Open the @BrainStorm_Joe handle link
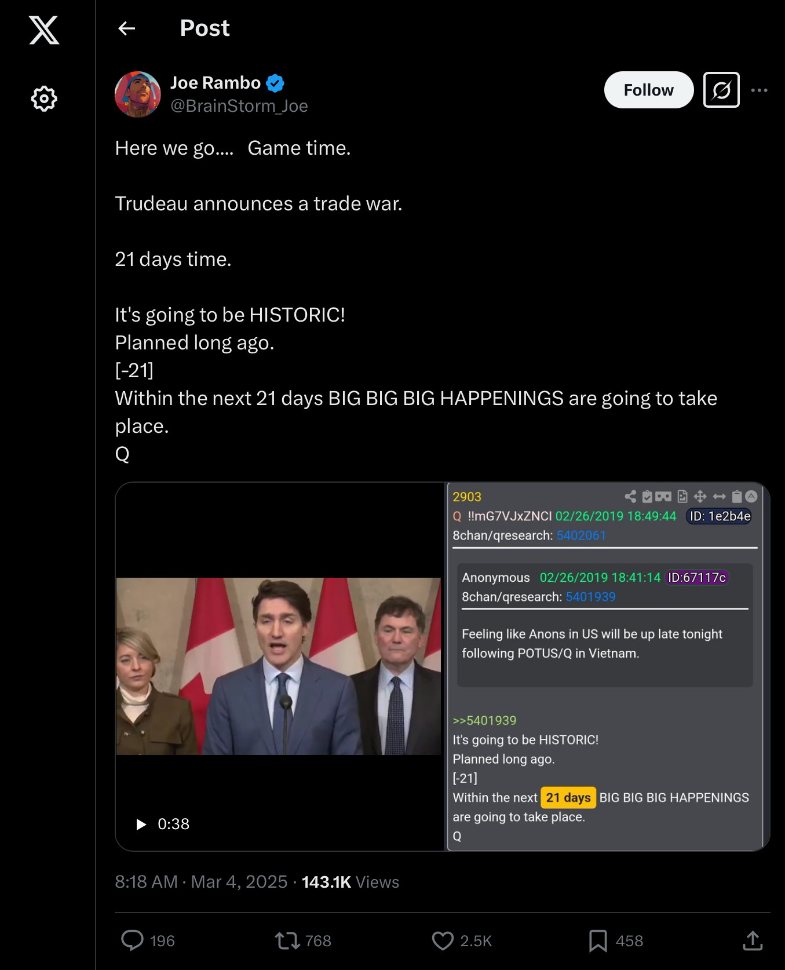Screen dimensions: 785x970 pyautogui.click(x=239, y=106)
